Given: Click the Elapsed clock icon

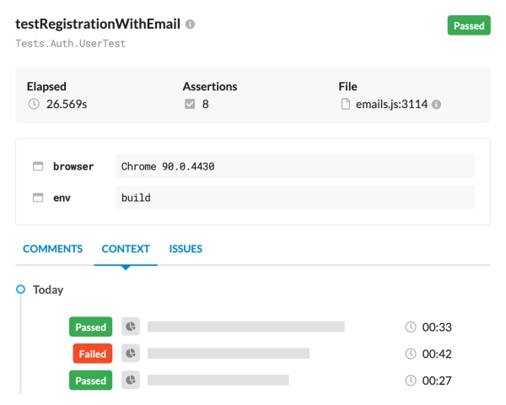Looking at the screenshot, I should tap(34, 104).
